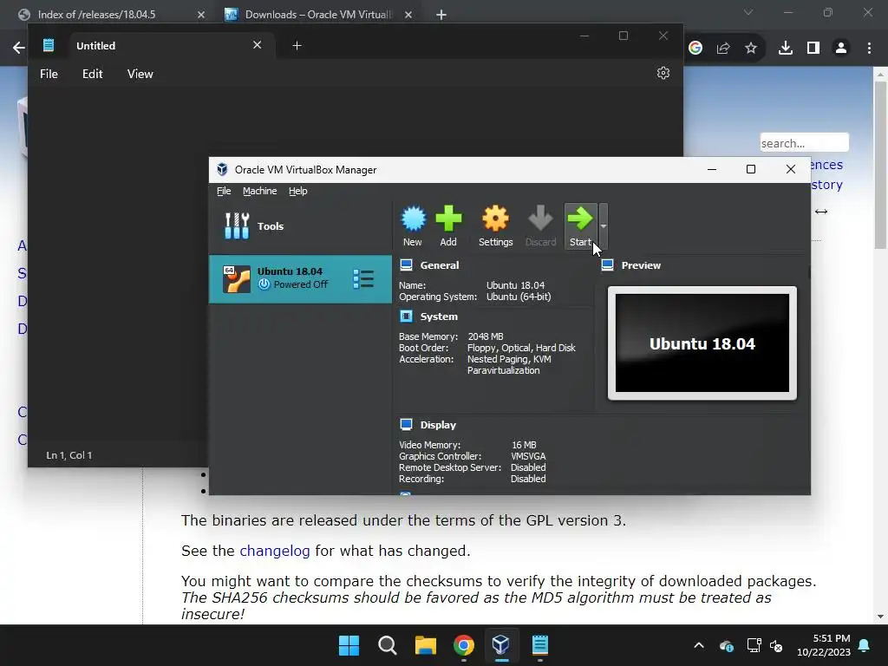888x666 pixels.
Task: Open clock showing 5:51 PM
Action: point(824,645)
